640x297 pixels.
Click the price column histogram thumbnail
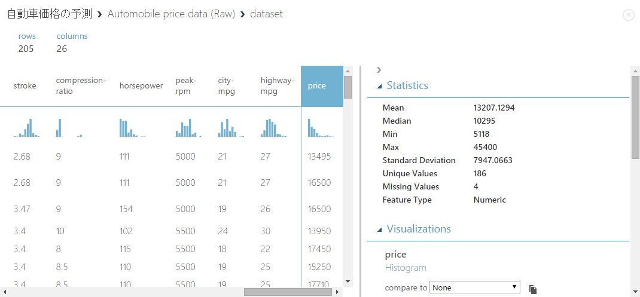click(320, 128)
